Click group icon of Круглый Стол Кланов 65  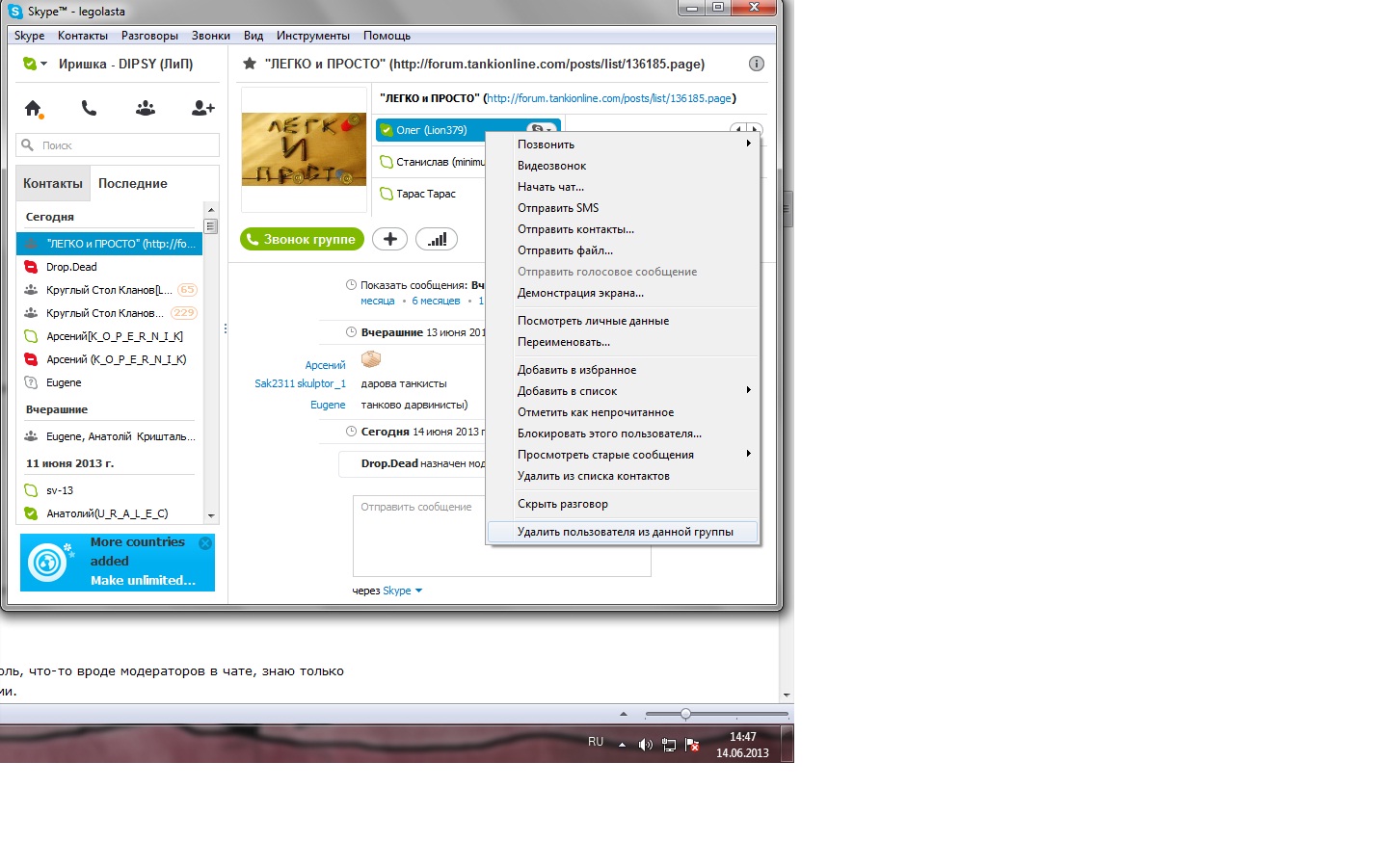(x=31, y=290)
